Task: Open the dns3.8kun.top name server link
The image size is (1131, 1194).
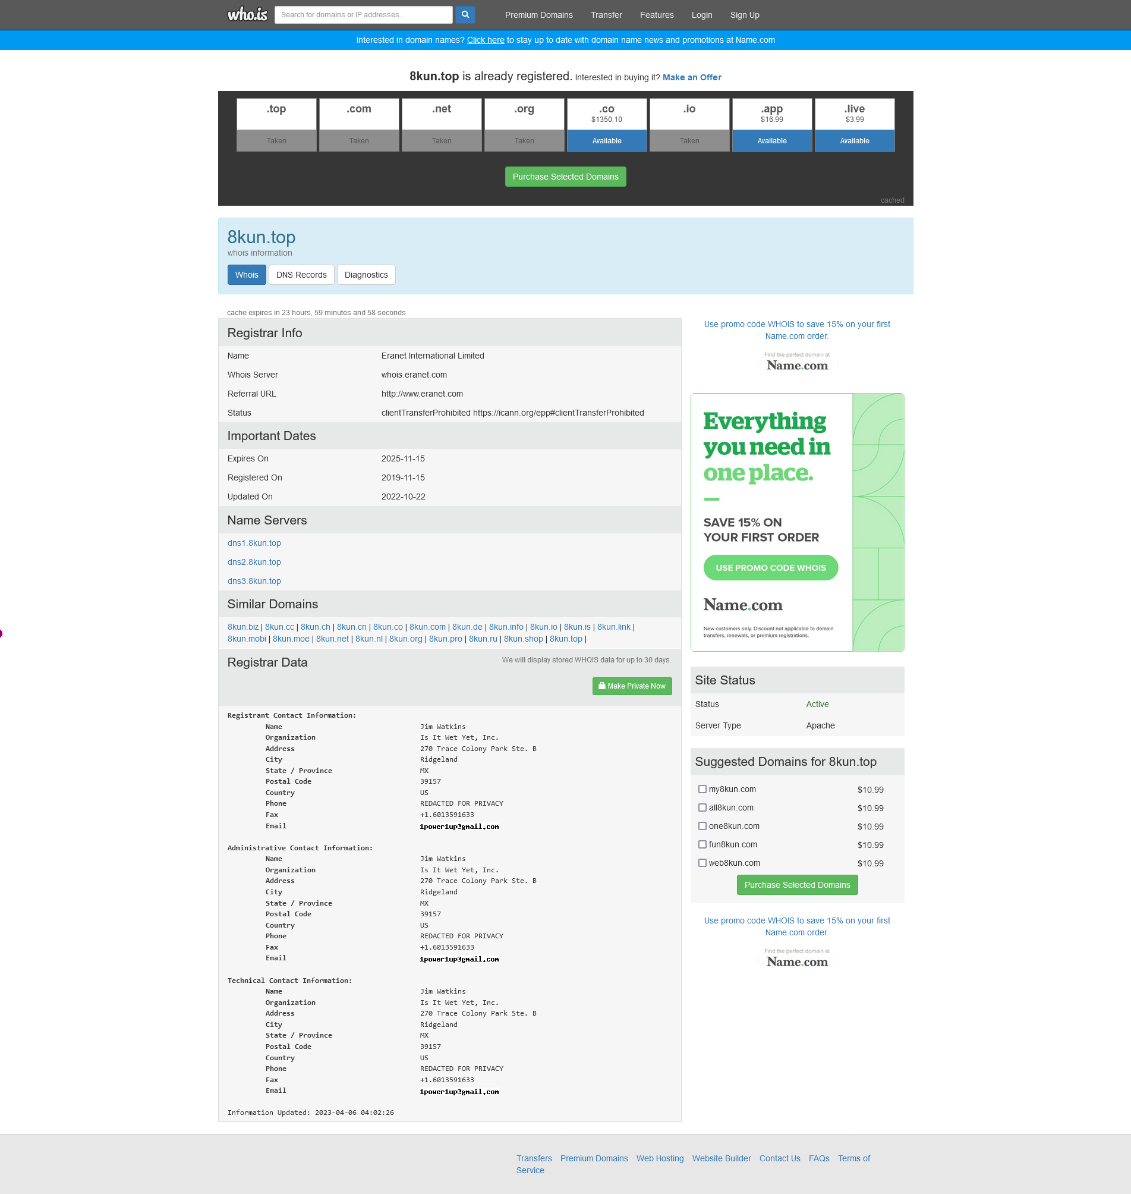Action: tap(254, 582)
